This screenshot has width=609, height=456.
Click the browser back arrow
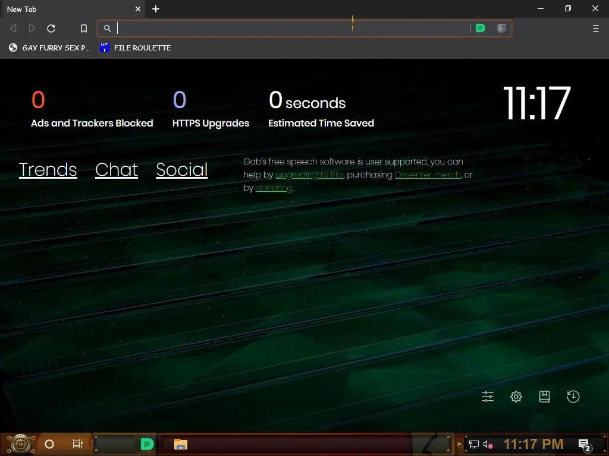(13, 28)
